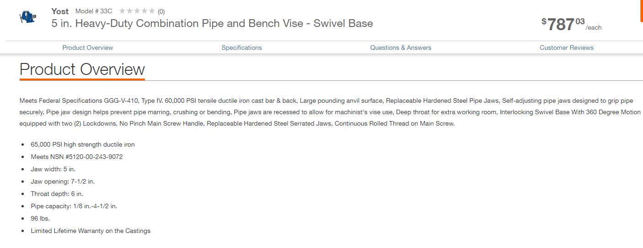Click the middle star of the rating
643x248 pixels.
tap(137, 11)
